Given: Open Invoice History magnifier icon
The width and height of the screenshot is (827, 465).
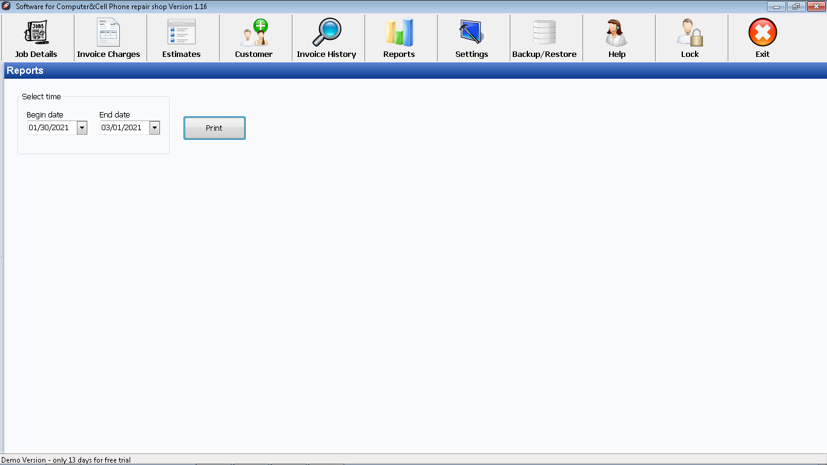Looking at the screenshot, I should click(x=326, y=33).
